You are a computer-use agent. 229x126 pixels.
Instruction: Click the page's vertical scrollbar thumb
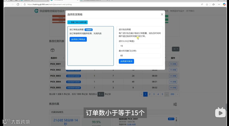coord(226,107)
